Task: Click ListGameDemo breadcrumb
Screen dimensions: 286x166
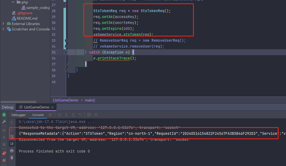Action: [66, 100]
